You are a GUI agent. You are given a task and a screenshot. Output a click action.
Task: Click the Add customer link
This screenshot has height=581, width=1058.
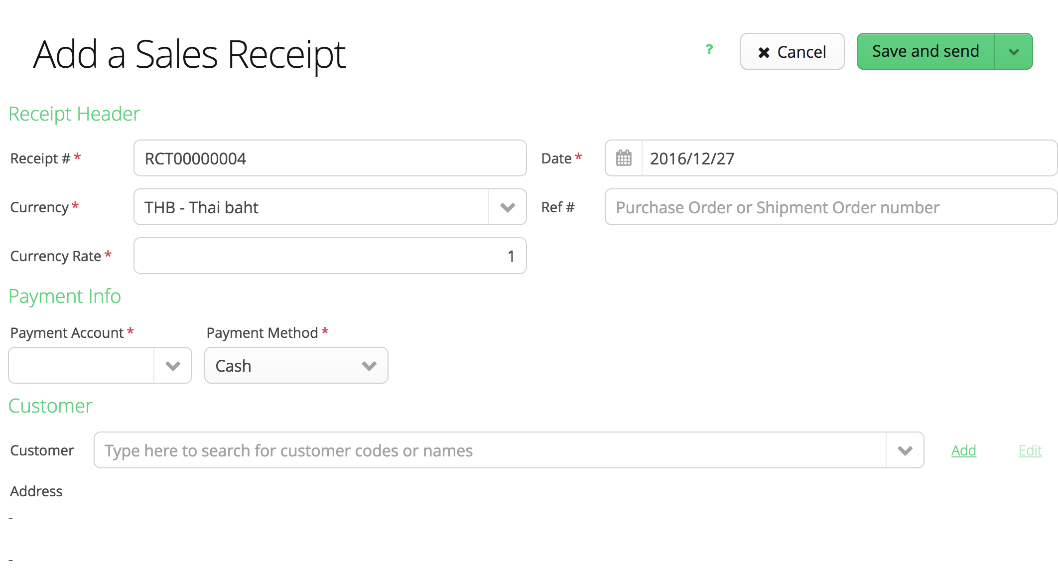(963, 450)
